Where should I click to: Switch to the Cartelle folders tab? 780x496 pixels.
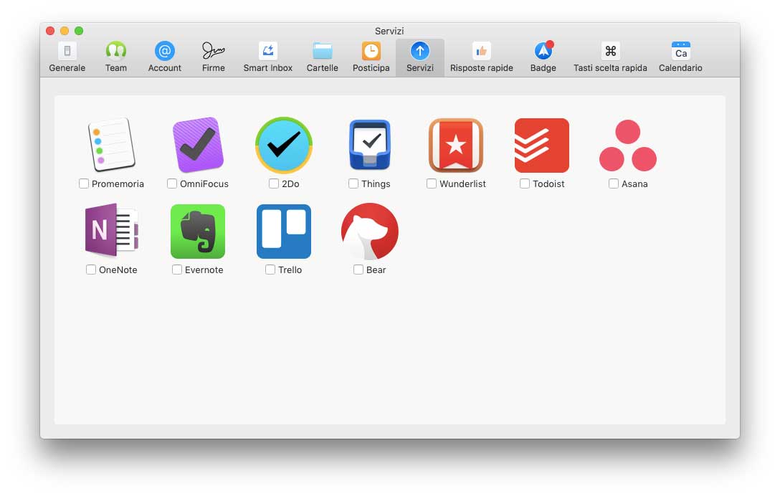(x=323, y=58)
